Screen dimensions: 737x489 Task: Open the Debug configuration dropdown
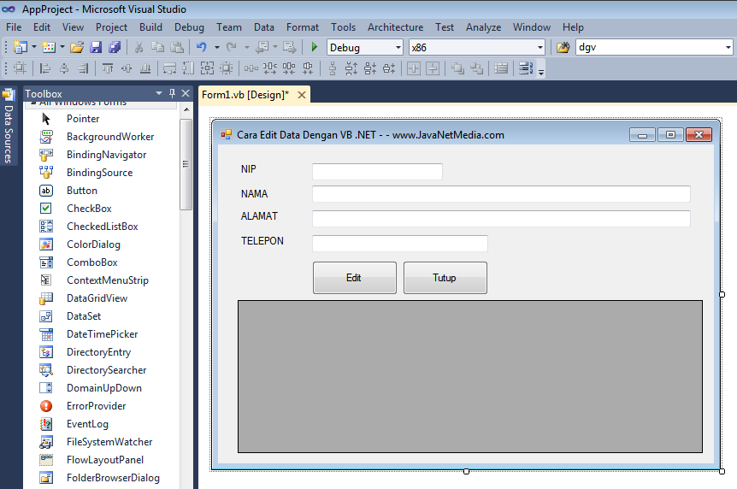point(398,48)
